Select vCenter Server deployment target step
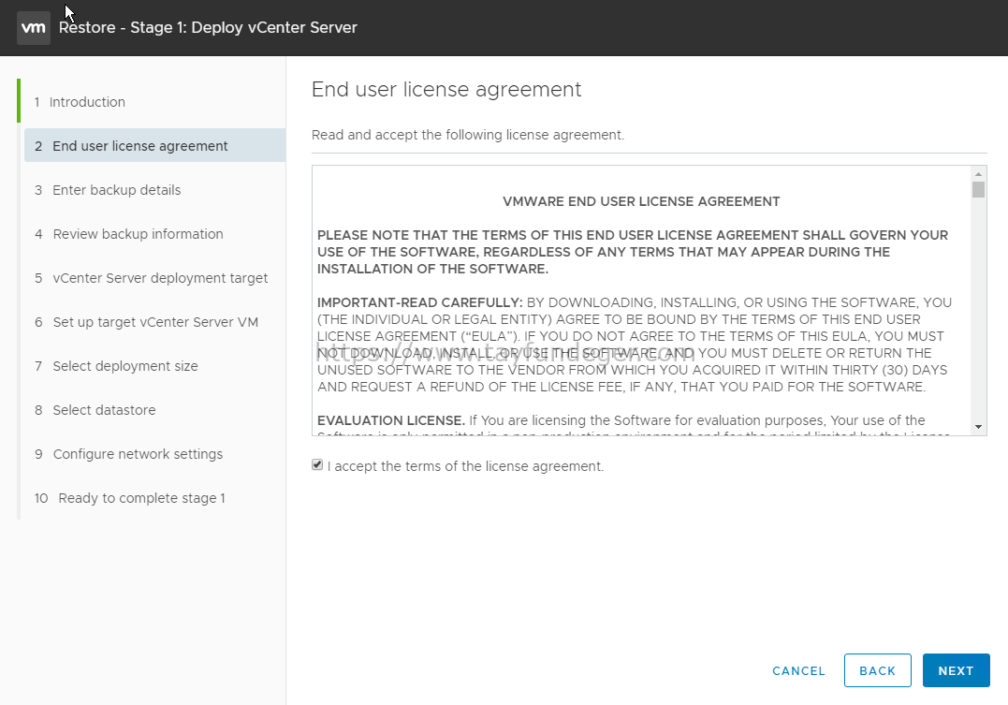The image size is (1008, 705). point(151,278)
